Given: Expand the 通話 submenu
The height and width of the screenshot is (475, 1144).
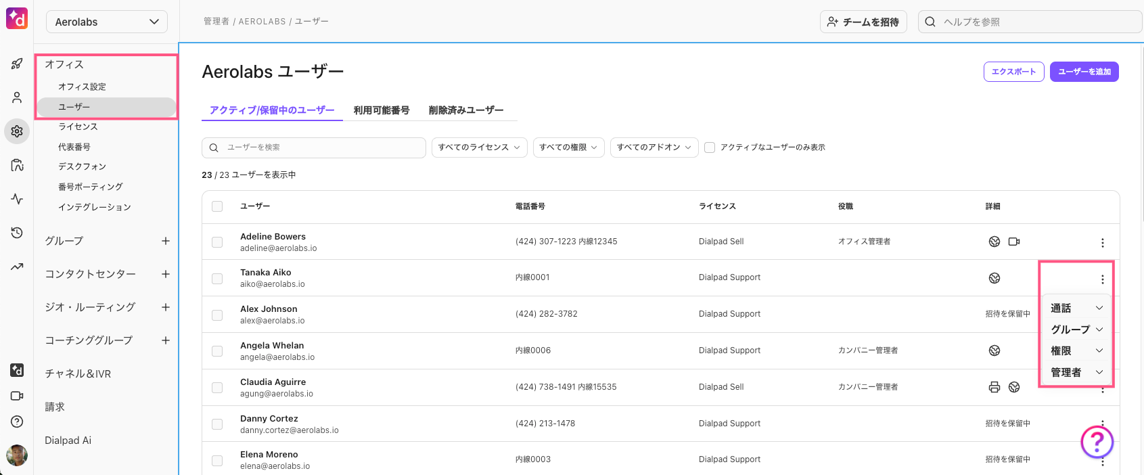Looking at the screenshot, I should [1077, 308].
